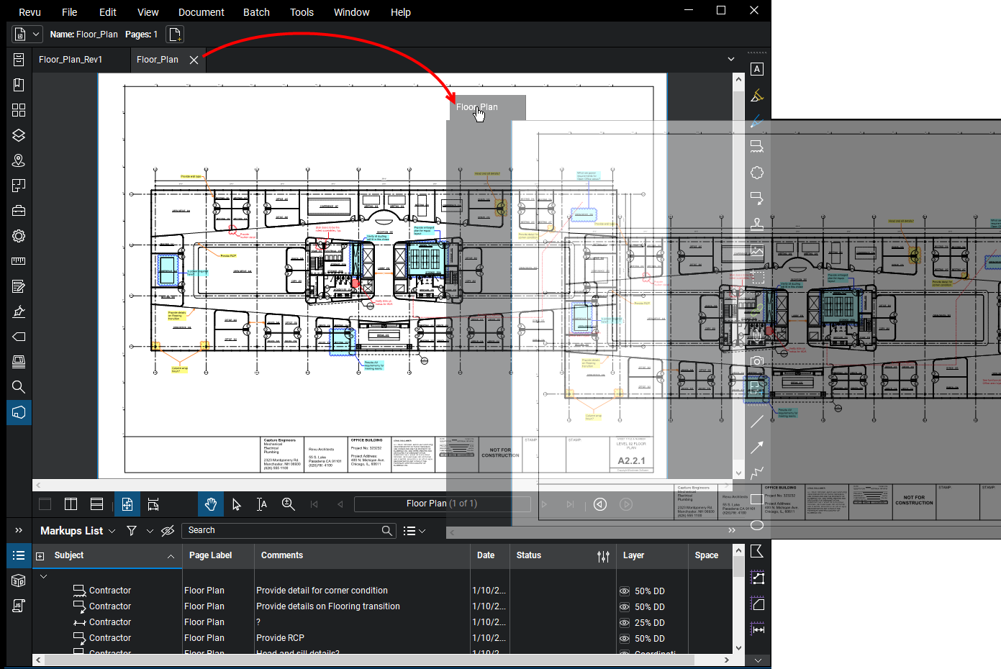This screenshot has height=669, width=1001.
Task: Switch to the Floor_Plan_Rev1 tab
Action: point(71,60)
